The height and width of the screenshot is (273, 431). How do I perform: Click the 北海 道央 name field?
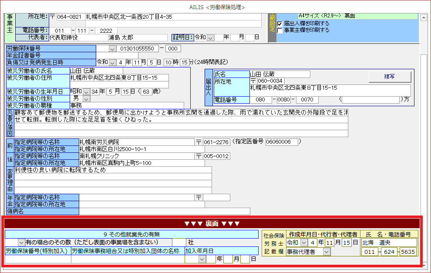click(x=388, y=243)
